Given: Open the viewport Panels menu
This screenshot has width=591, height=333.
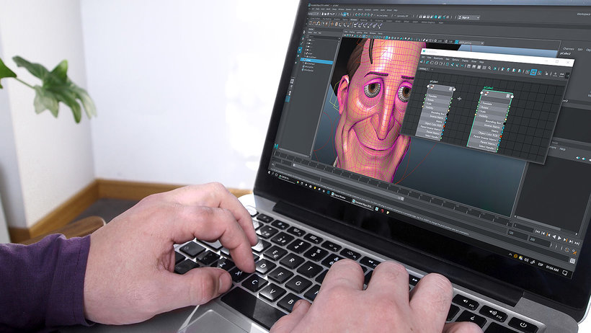Looking at the screenshot, I should pyautogui.click(x=381, y=34).
